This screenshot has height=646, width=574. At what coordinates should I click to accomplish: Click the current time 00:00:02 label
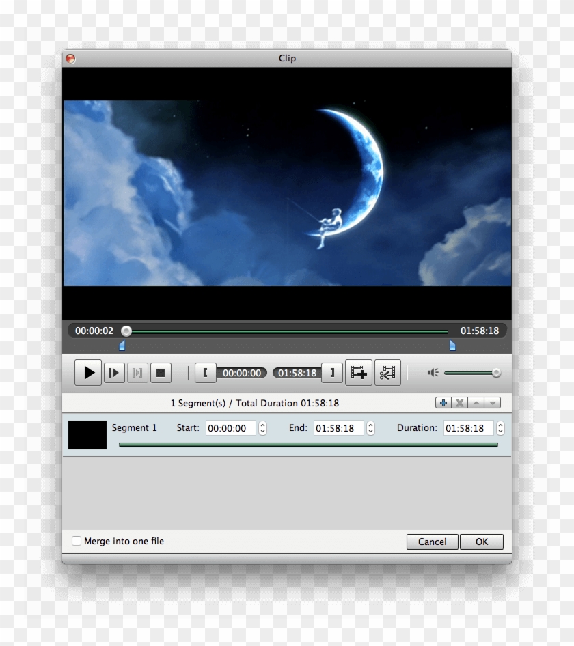point(94,331)
